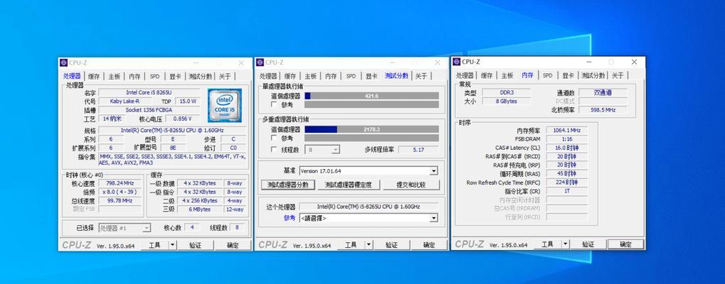
Task: Switch to 处理器 tab in benchmark window
Action: click(268, 76)
